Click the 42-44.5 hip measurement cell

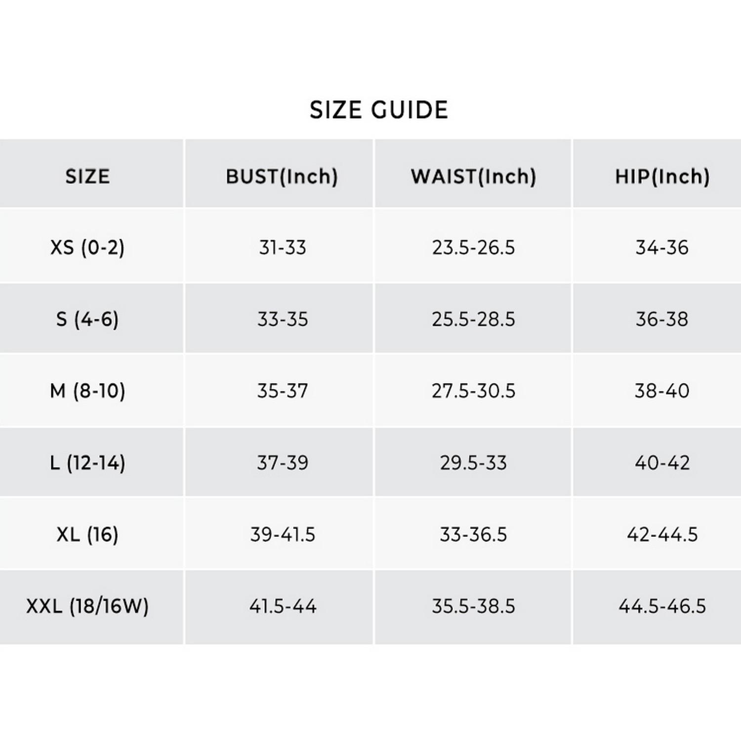[x=662, y=535]
